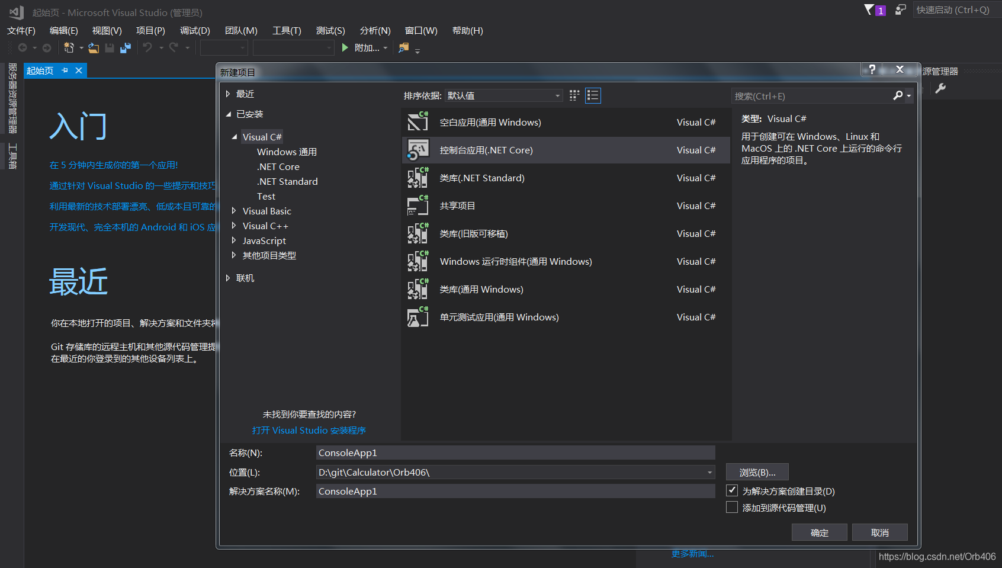Viewport: 1002px width, 568px height.
Task: Click the new project toolbar icon
Action: pyautogui.click(x=69, y=48)
